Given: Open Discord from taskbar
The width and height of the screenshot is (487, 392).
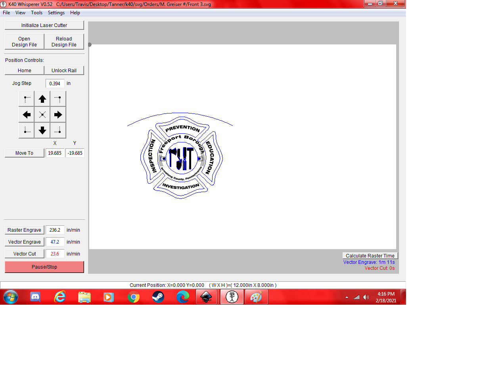Looking at the screenshot, I should tap(35, 297).
